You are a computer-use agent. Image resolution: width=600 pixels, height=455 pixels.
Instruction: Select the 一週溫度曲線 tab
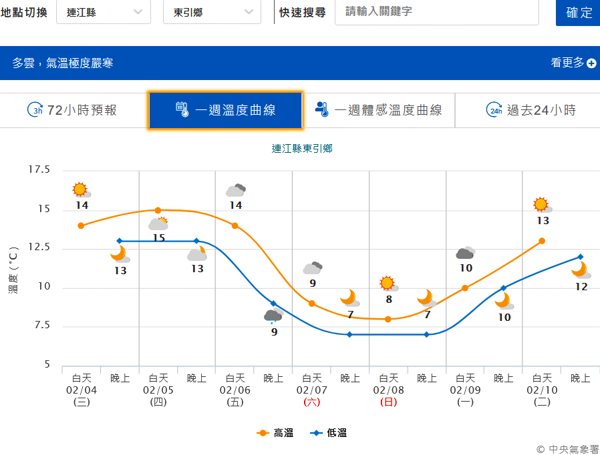226,110
